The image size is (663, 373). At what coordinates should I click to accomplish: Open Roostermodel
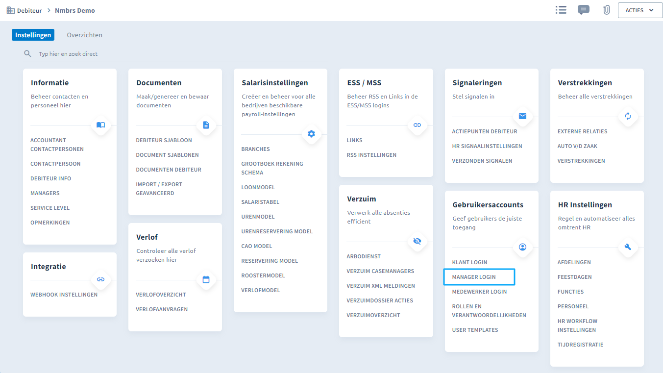pyautogui.click(x=263, y=275)
